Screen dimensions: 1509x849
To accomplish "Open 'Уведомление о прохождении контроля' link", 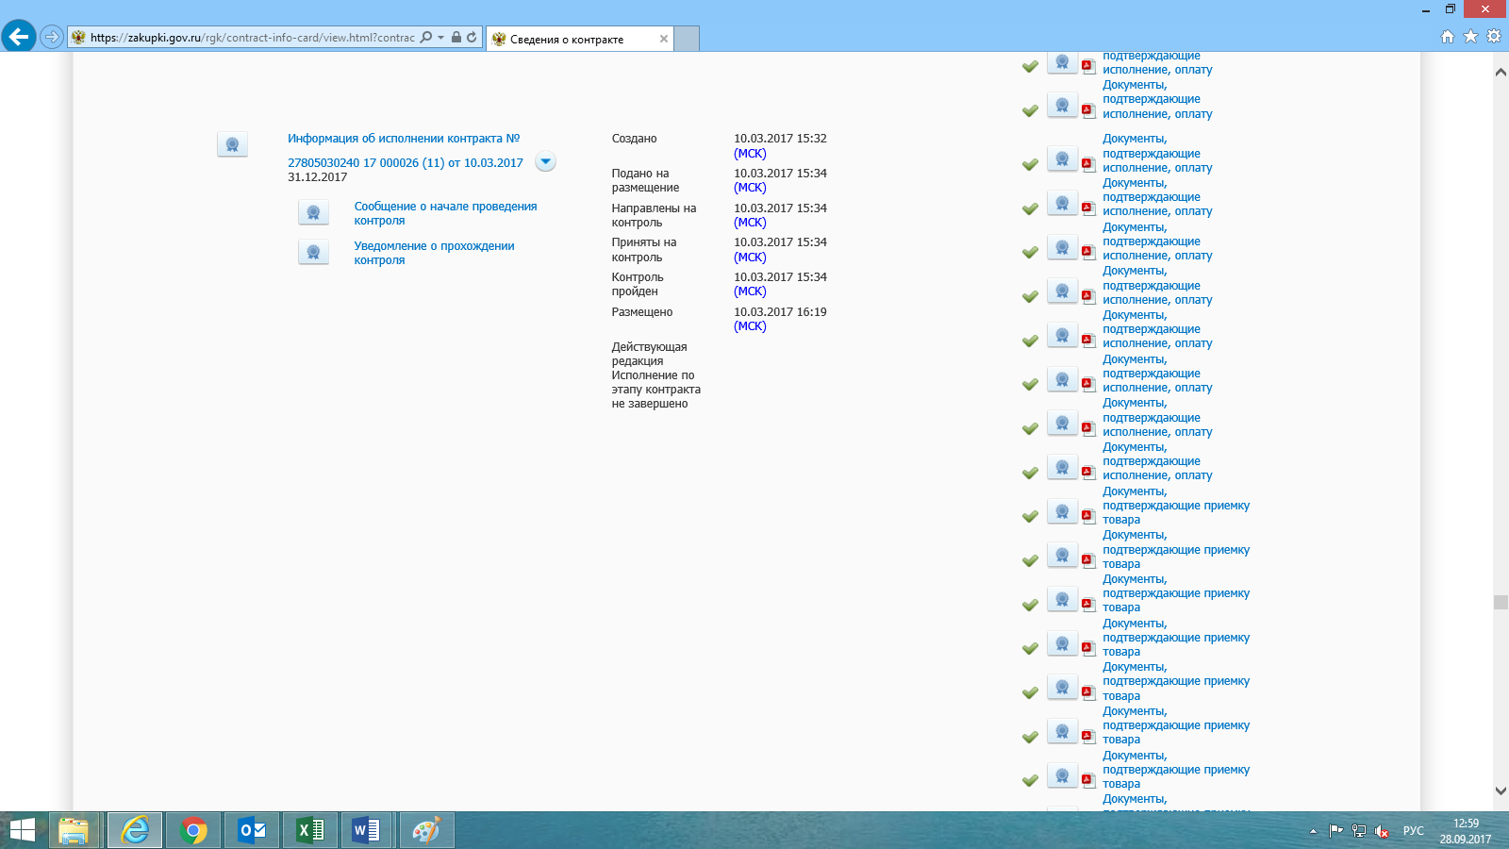I will [x=435, y=253].
